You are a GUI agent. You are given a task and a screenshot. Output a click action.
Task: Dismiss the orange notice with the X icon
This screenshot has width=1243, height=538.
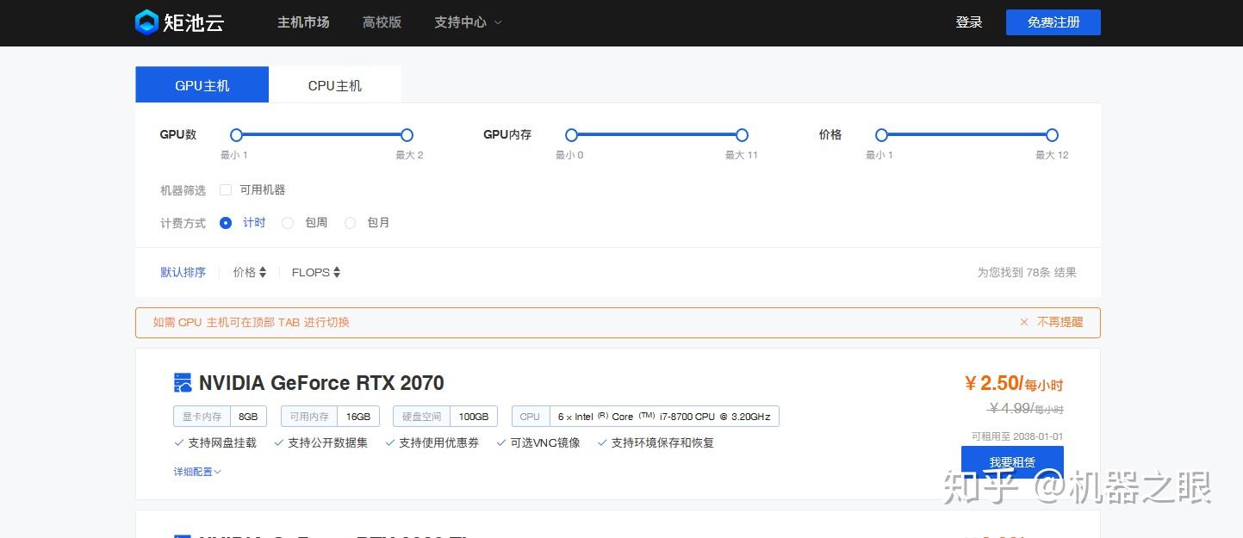click(1024, 322)
